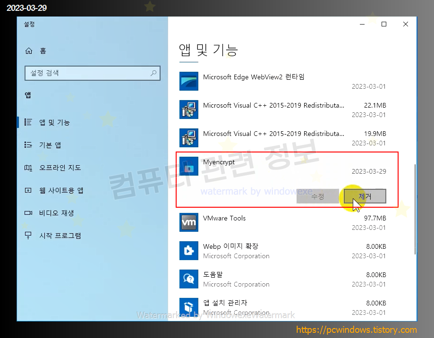Click the Myencrypt app icon

point(189,166)
